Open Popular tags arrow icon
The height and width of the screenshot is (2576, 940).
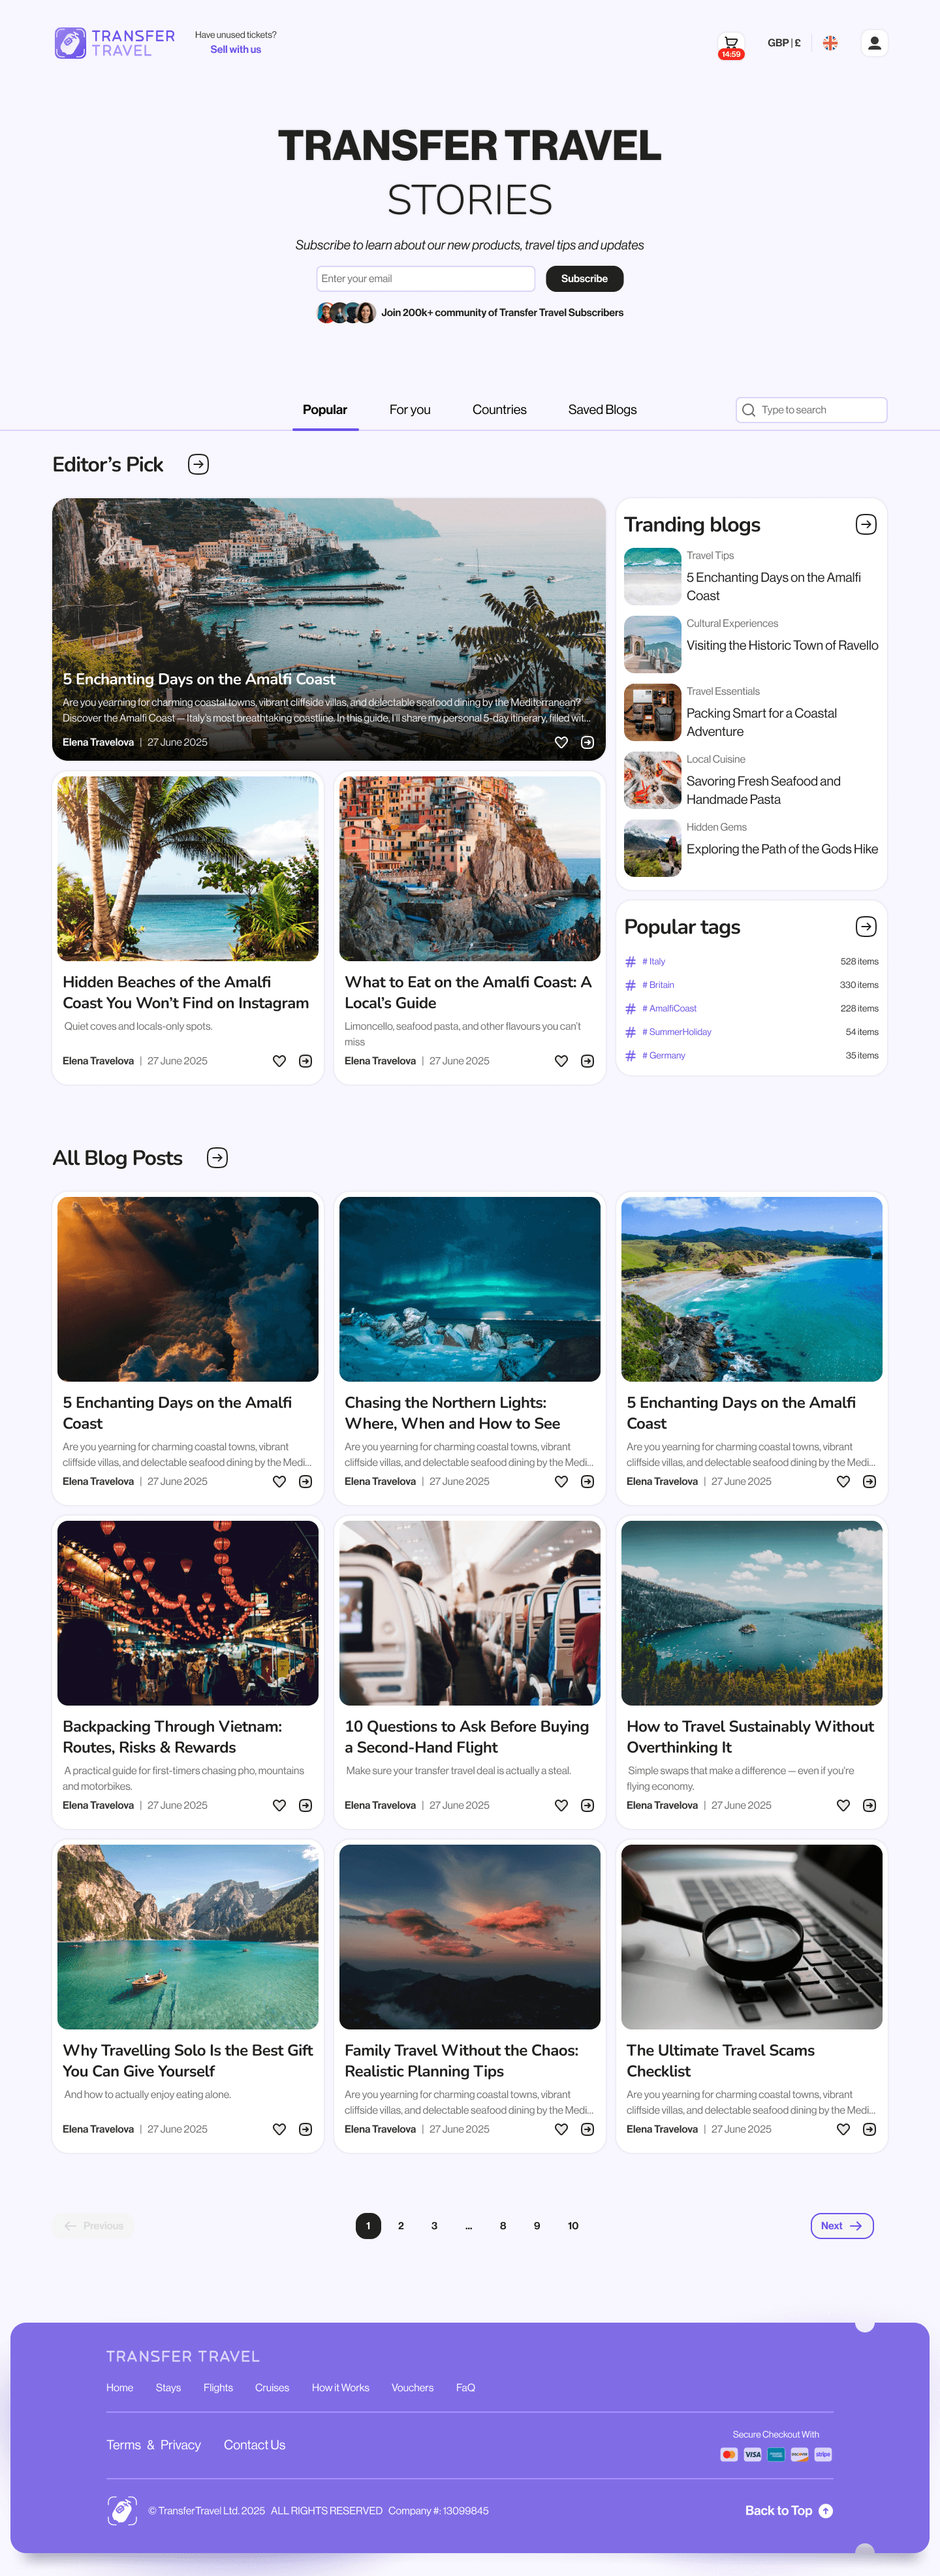866,927
